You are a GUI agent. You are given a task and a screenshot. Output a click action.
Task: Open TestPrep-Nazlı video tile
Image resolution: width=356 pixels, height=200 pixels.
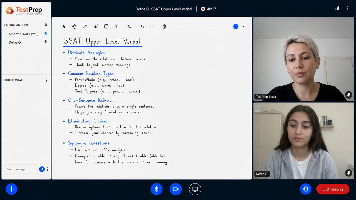pos(304,59)
